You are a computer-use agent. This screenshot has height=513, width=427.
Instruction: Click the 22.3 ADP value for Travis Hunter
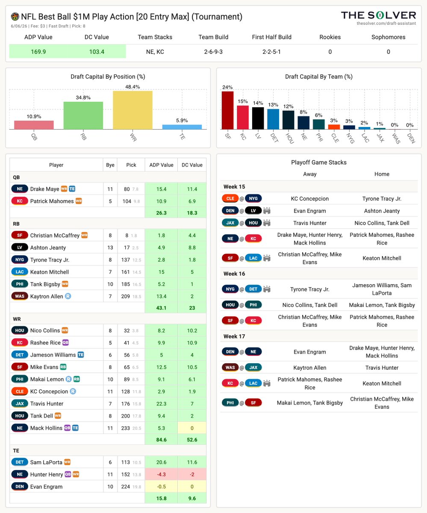click(161, 404)
